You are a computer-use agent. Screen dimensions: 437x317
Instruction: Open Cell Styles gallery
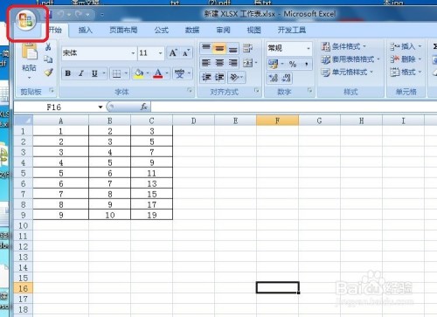click(347, 72)
